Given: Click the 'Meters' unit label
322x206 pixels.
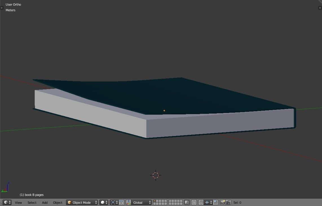Looking at the screenshot, I should click(x=10, y=10).
